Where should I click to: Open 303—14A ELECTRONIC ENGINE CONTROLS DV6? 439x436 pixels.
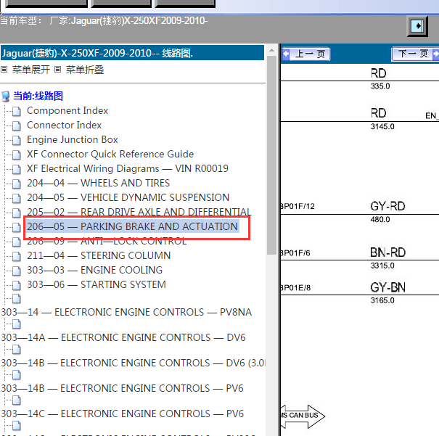[123, 337]
